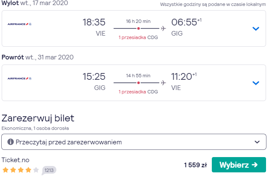Click the airplane icon on return route line
Viewport: 269px width, 180px height.
tap(164, 83)
